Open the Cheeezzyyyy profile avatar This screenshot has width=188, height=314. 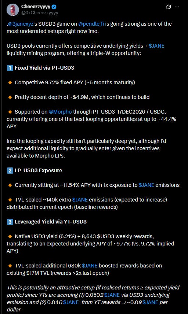[12, 10]
